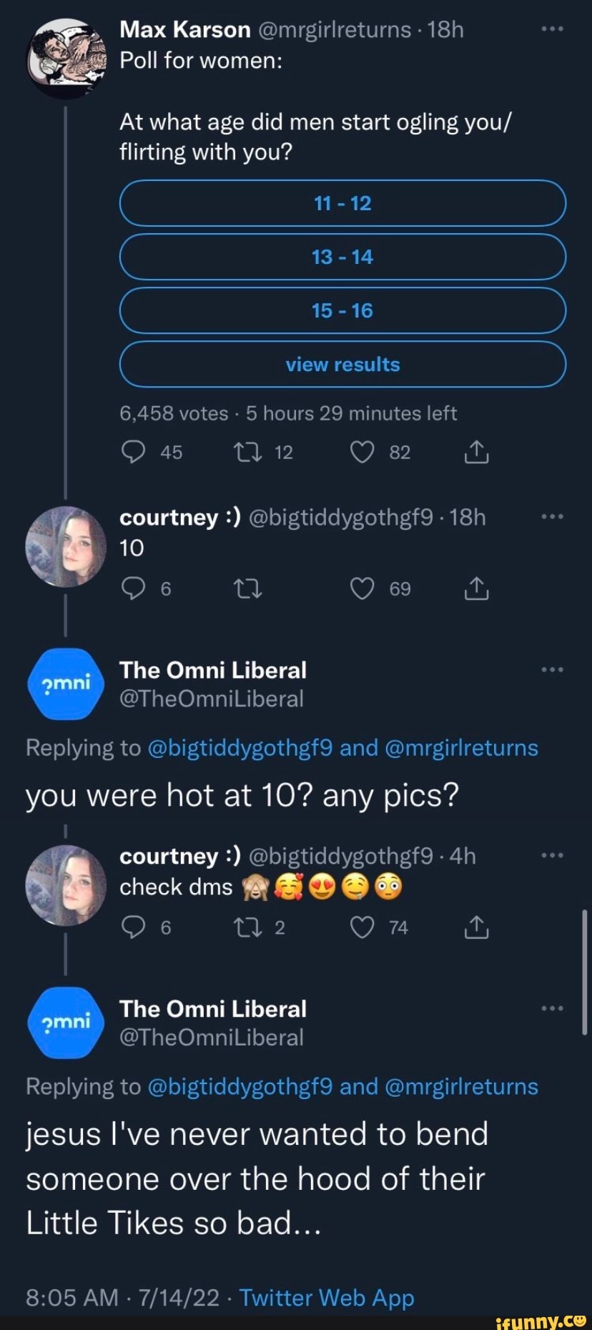The width and height of the screenshot is (592, 1330).
Task: Retweet the Max Karson poll tweet
Action: 248,452
